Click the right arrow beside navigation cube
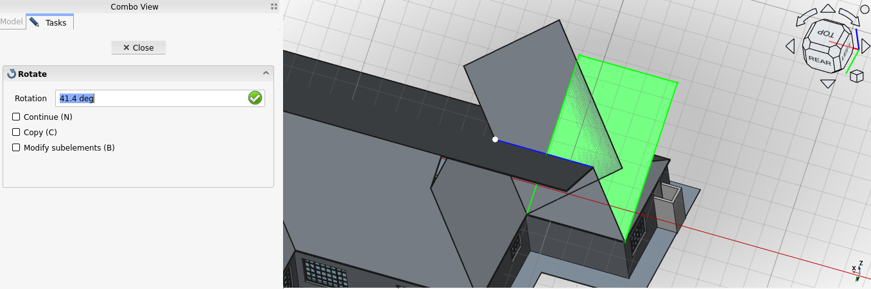This screenshot has height=289, width=871. coord(866,46)
